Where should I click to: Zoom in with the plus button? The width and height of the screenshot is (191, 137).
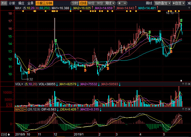pyautogui.click(x=119, y=3)
